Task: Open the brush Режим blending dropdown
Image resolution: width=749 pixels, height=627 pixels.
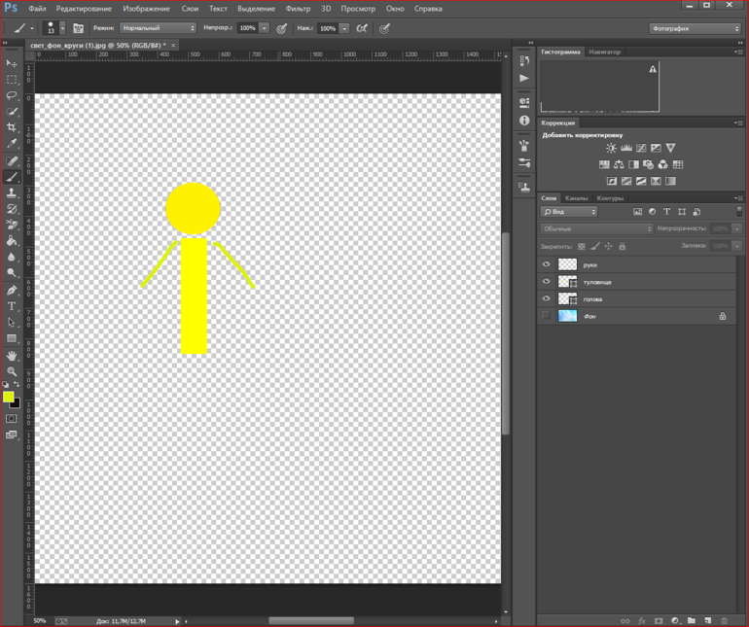Action: click(157, 28)
